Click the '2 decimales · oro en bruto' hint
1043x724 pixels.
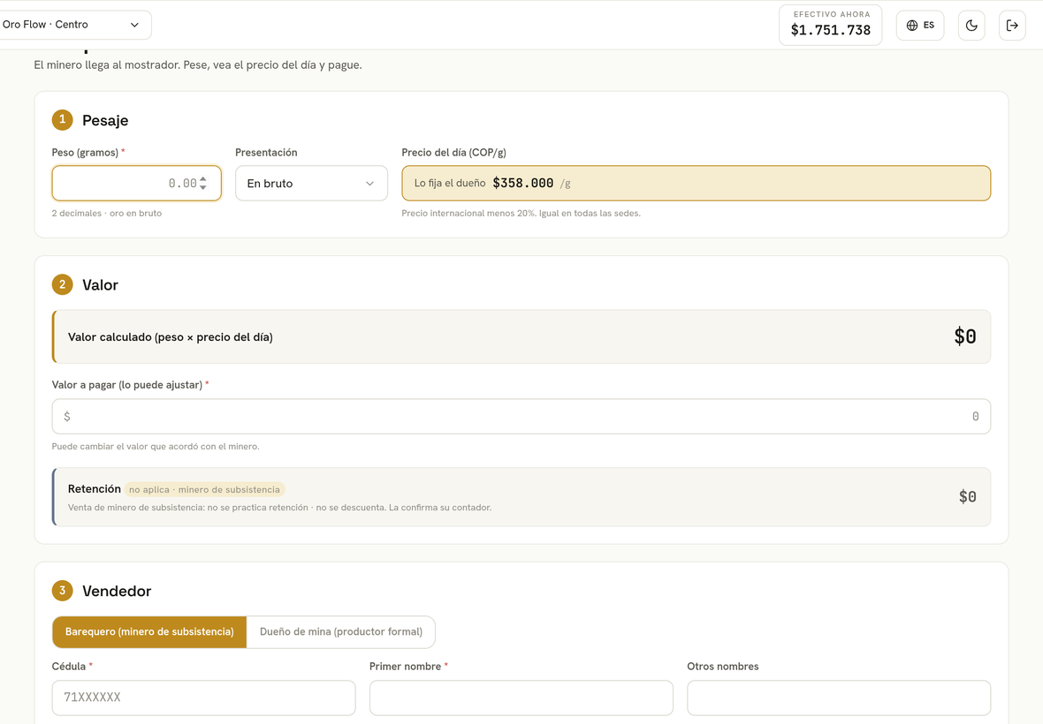(106, 213)
